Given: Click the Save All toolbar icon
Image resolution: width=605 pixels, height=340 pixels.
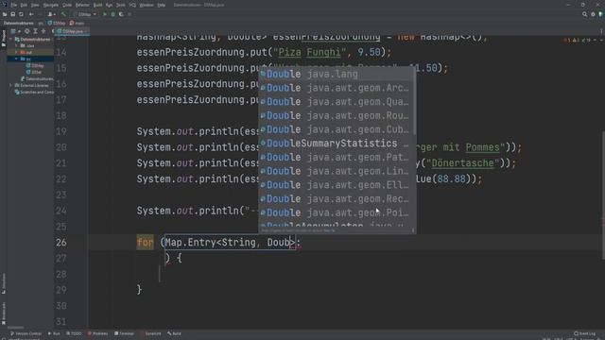Looking at the screenshot, I should click(12, 14).
